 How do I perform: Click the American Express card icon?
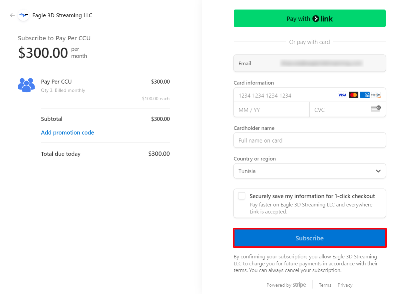(x=365, y=95)
